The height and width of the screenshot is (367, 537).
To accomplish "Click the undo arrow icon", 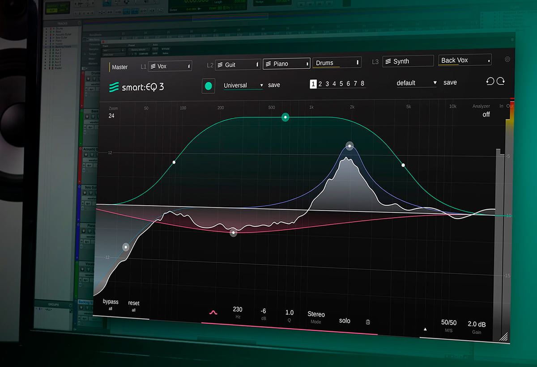I will tap(490, 81).
